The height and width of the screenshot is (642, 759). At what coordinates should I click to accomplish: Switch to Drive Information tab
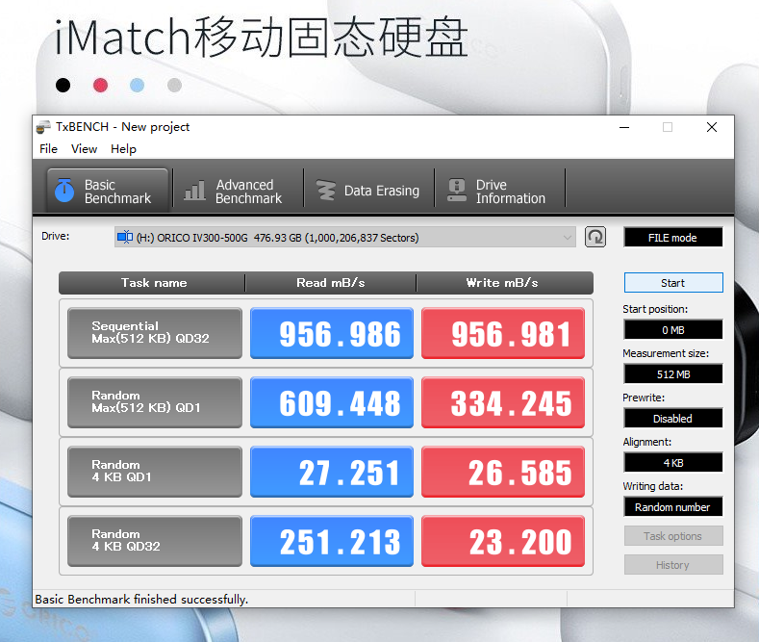click(x=499, y=191)
